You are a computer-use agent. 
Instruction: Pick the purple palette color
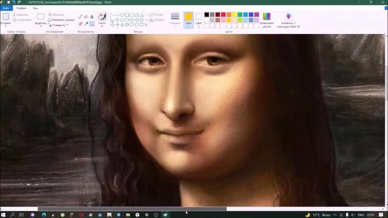point(256,15)
